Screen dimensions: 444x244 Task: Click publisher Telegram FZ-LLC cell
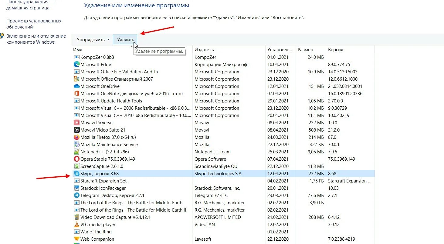pos(211,196)
